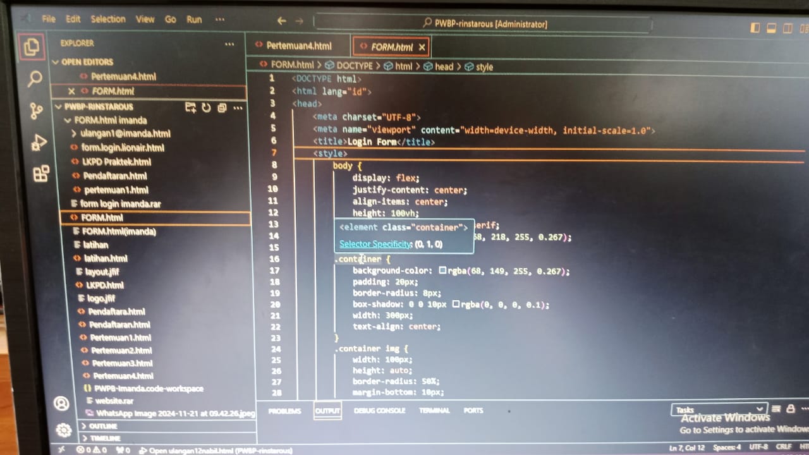Open the Selection menu
This screenshot has height=455, width=809.
tap(108, 19)
